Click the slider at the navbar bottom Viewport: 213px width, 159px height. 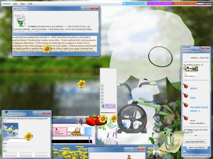[196, 135]
